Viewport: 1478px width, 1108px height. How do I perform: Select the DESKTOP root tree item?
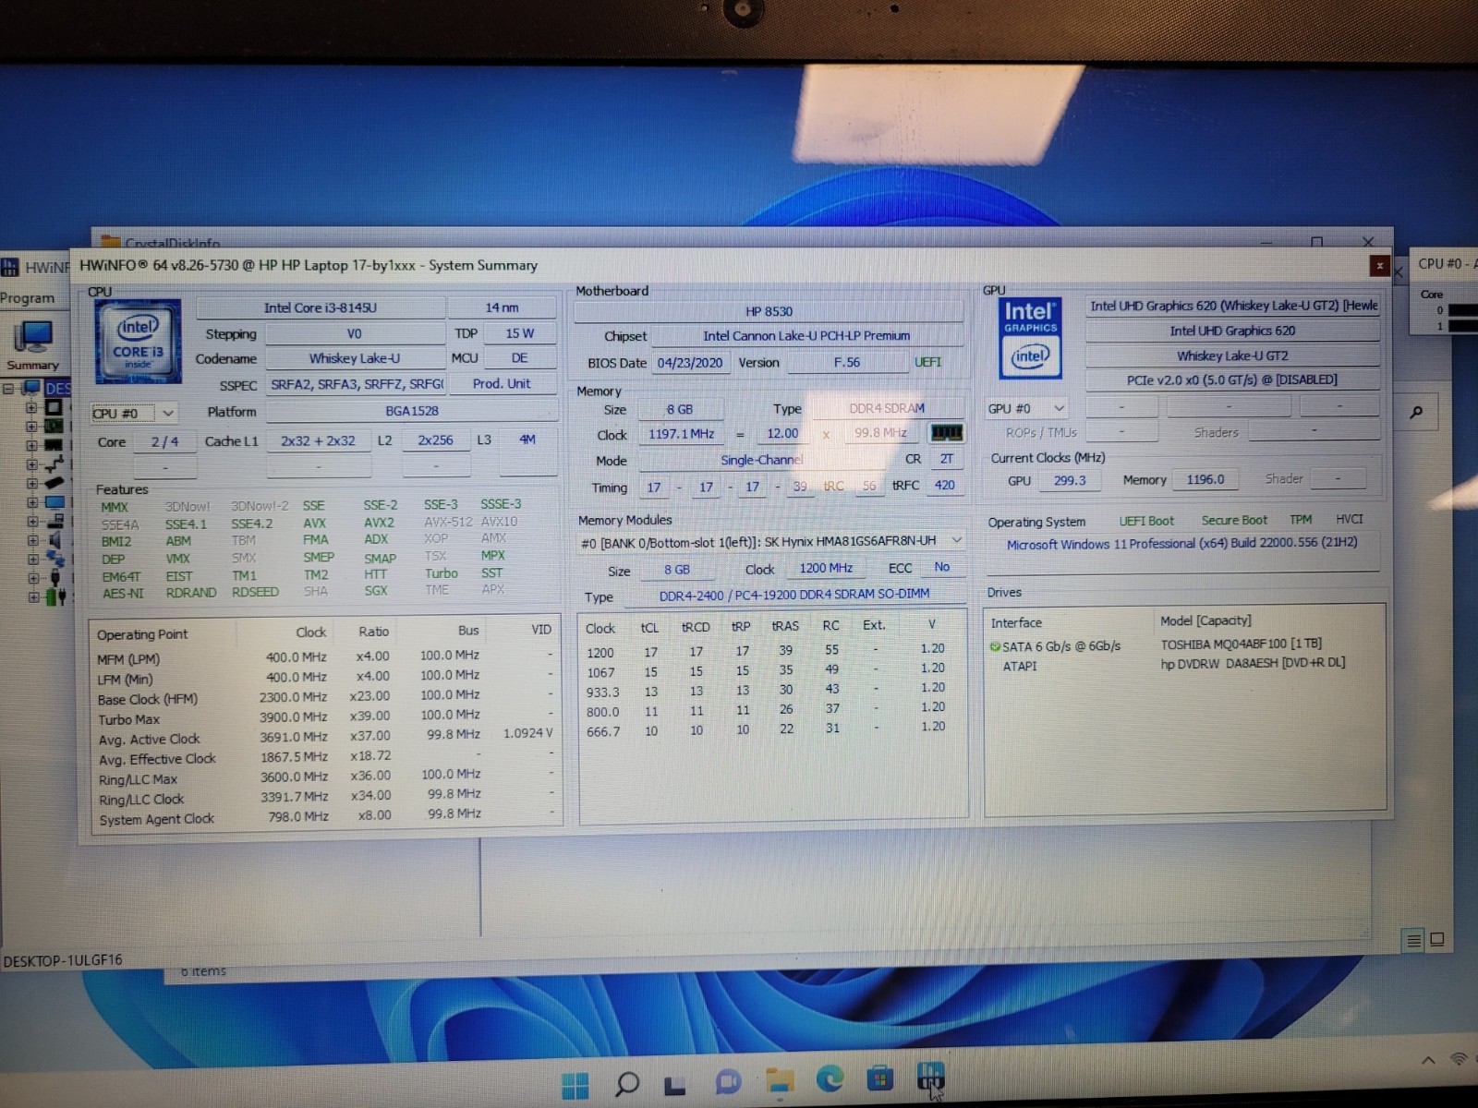57,389
